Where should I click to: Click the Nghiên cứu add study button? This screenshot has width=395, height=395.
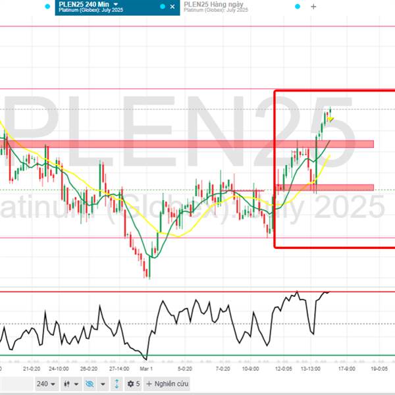[167, 384]
